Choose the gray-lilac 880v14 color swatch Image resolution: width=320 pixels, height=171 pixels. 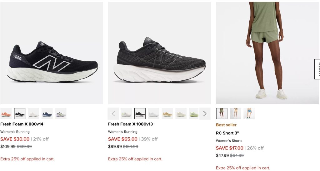click(x=61, y=114)
